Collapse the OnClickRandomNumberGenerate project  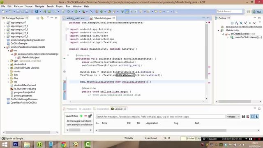pyautogui.click(x=5, y=47)
